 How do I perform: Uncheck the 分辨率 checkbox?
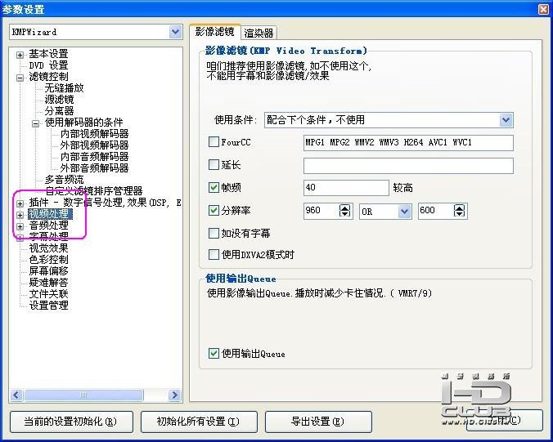click(214, 210)
